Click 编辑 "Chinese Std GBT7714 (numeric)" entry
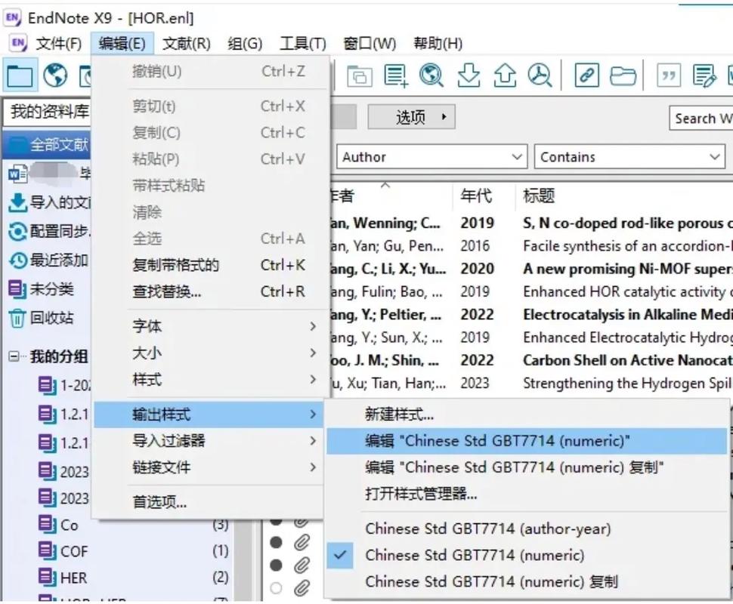Image resolution: width=733 pixels, height=604 pixels. click(x=527, y=441)
